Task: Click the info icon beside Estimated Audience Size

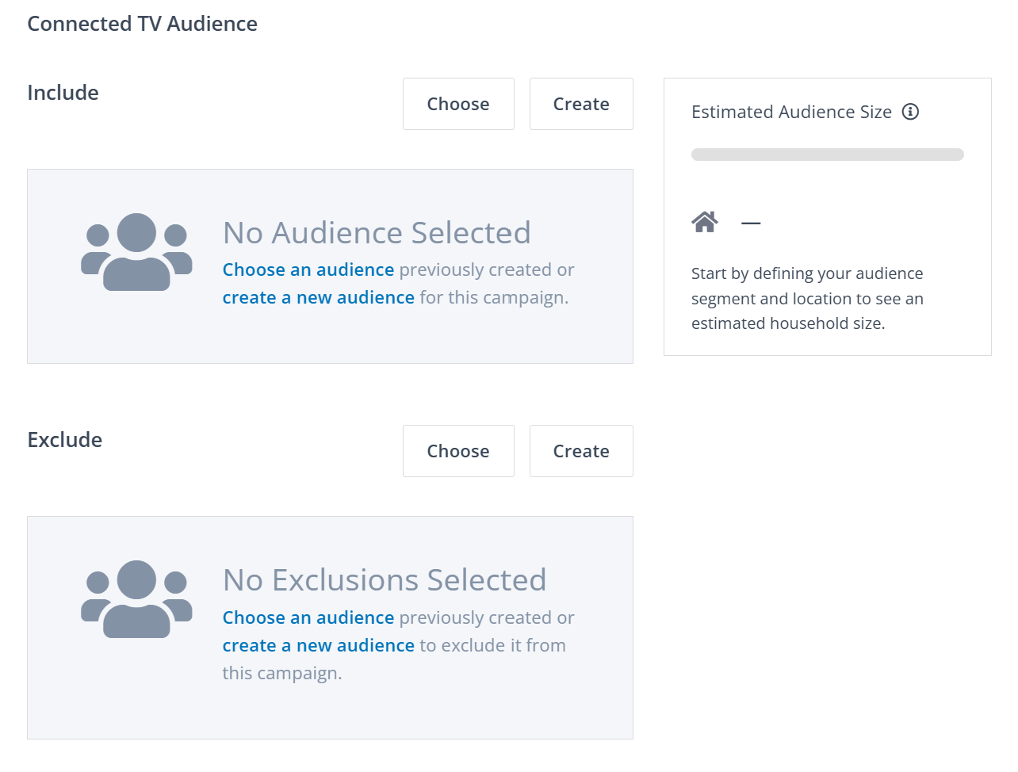Action: pyautogui.click(x=910, y=112)
